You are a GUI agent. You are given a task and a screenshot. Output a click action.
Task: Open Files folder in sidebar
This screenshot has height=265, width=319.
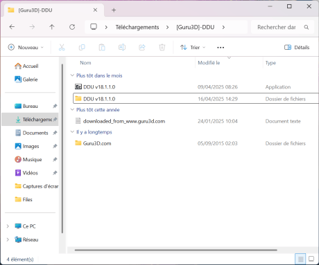pos(24,199)
